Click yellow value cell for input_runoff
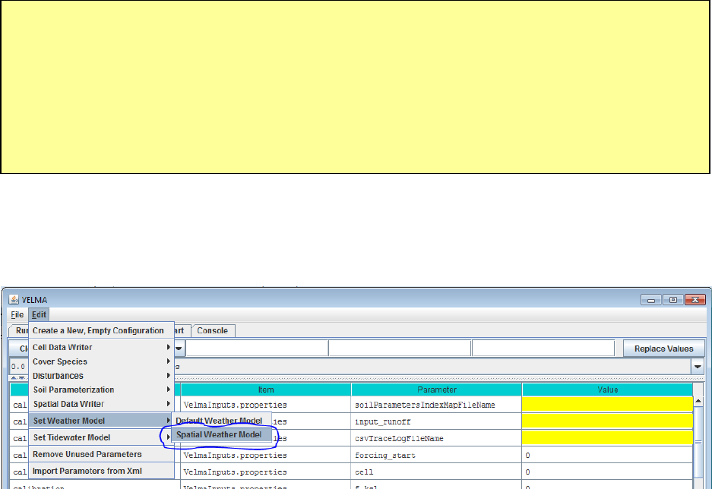712x489 pixels. (608, 421)
